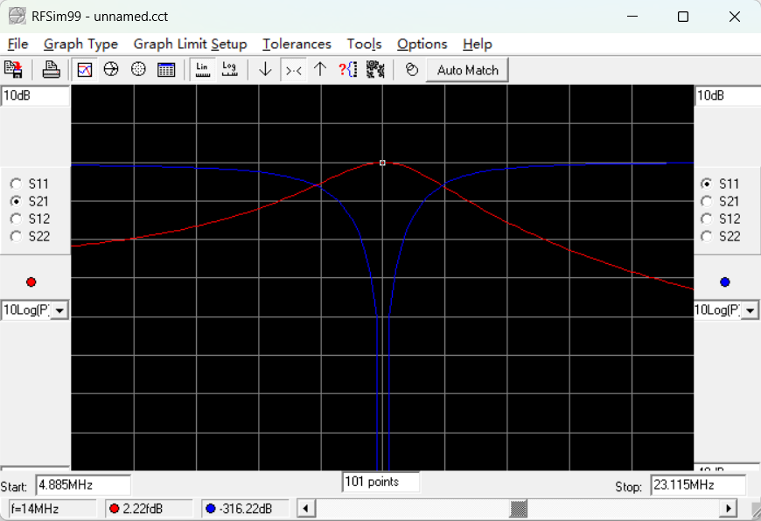This screenshot has width=761, height=521.
Task: Click the return to circuit schematic icon
Action: click(14, 69)
